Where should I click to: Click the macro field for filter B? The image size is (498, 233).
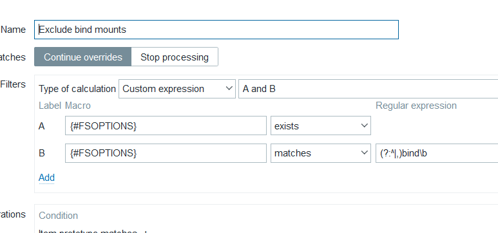(166, 153)
